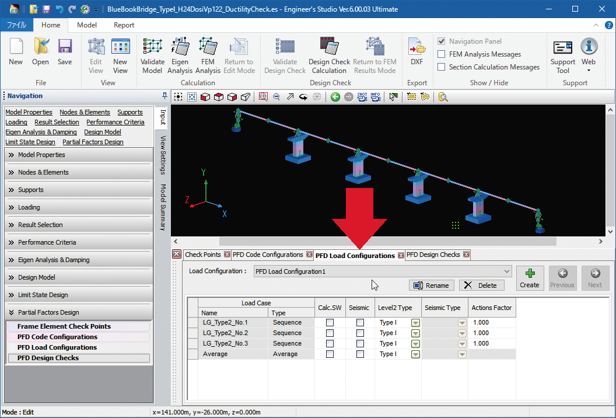
Task: Switch to PFD Design Checks tab
Action: coord(433,255)
